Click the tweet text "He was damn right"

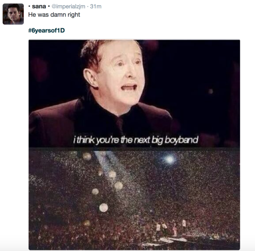click(54, 15)
